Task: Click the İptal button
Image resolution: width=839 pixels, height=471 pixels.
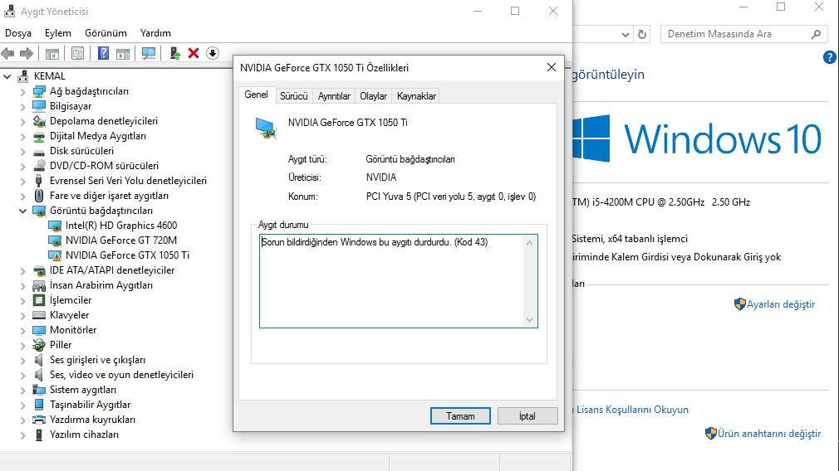Action: pos(527,416)
